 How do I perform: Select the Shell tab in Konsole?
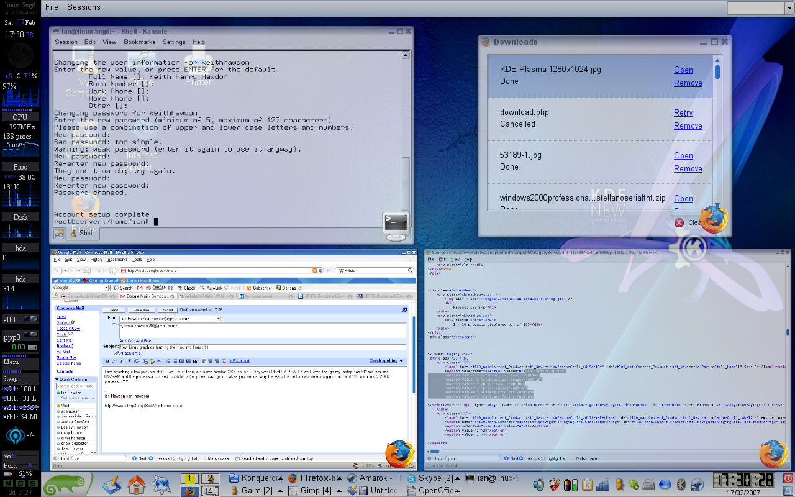click(83, 233)
